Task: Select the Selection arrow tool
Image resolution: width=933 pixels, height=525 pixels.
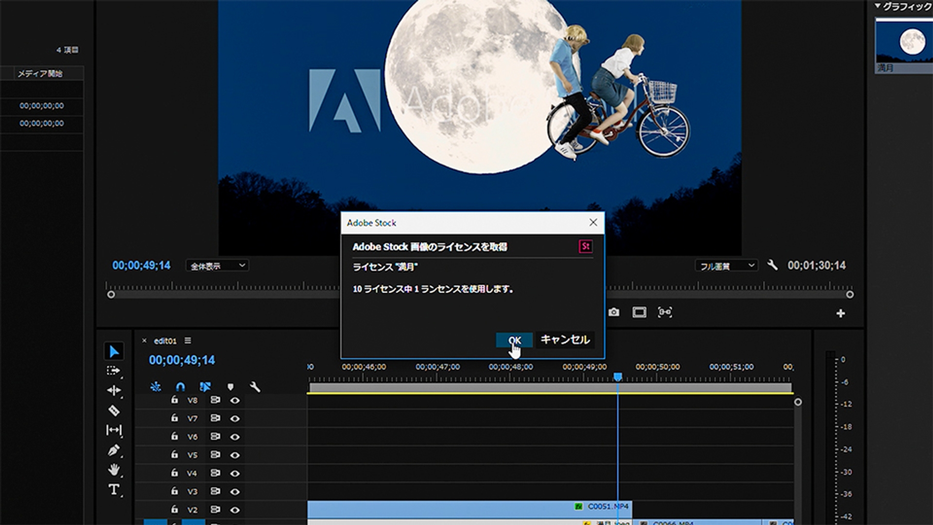Action: pos(114,351)
